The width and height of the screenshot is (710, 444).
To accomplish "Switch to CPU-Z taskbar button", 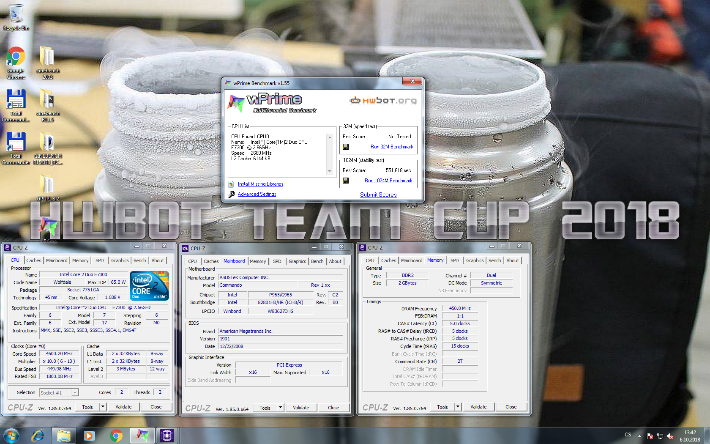I will click(167, 436).
